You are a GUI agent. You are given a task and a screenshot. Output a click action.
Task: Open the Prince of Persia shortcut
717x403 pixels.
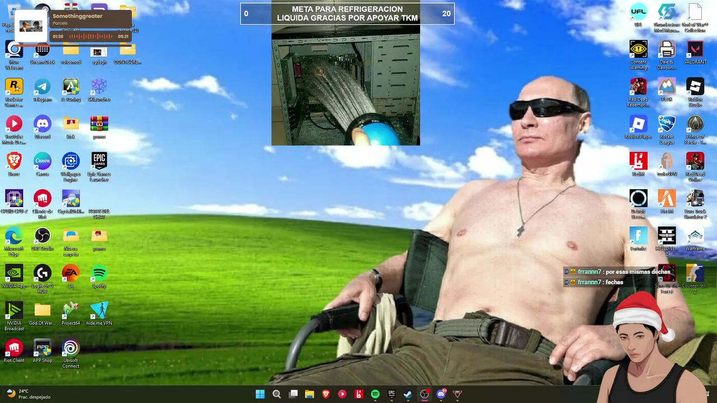click(695, 130)
